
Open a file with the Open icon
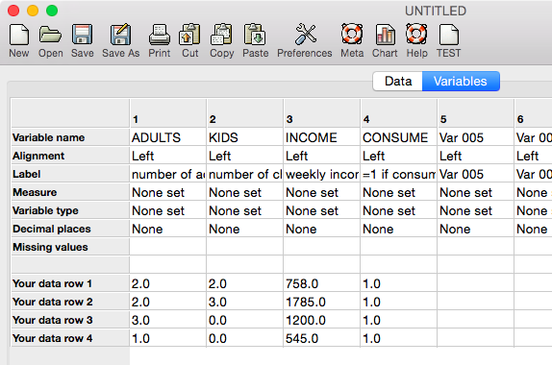pos(50,35)
